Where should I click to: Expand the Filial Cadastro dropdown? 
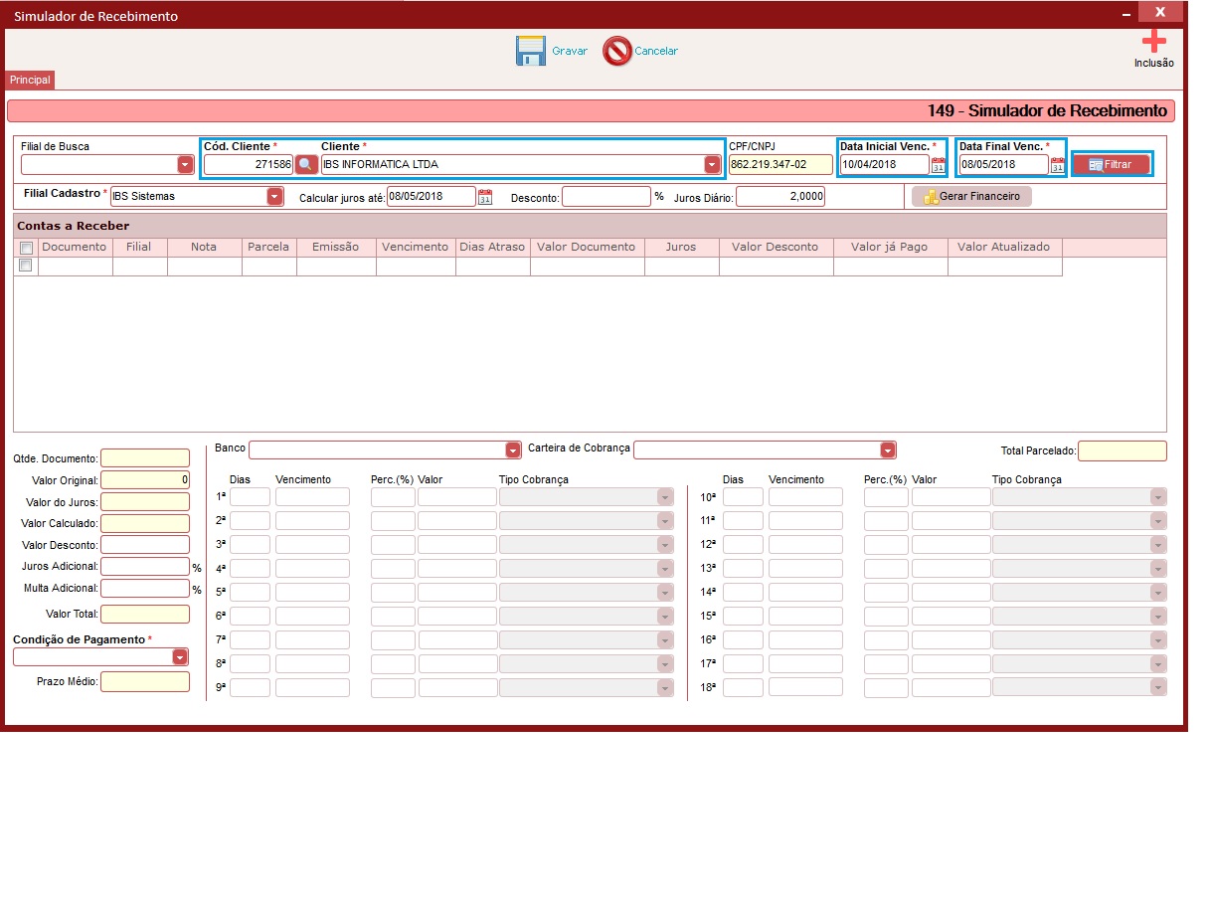(x=274, y=197)
